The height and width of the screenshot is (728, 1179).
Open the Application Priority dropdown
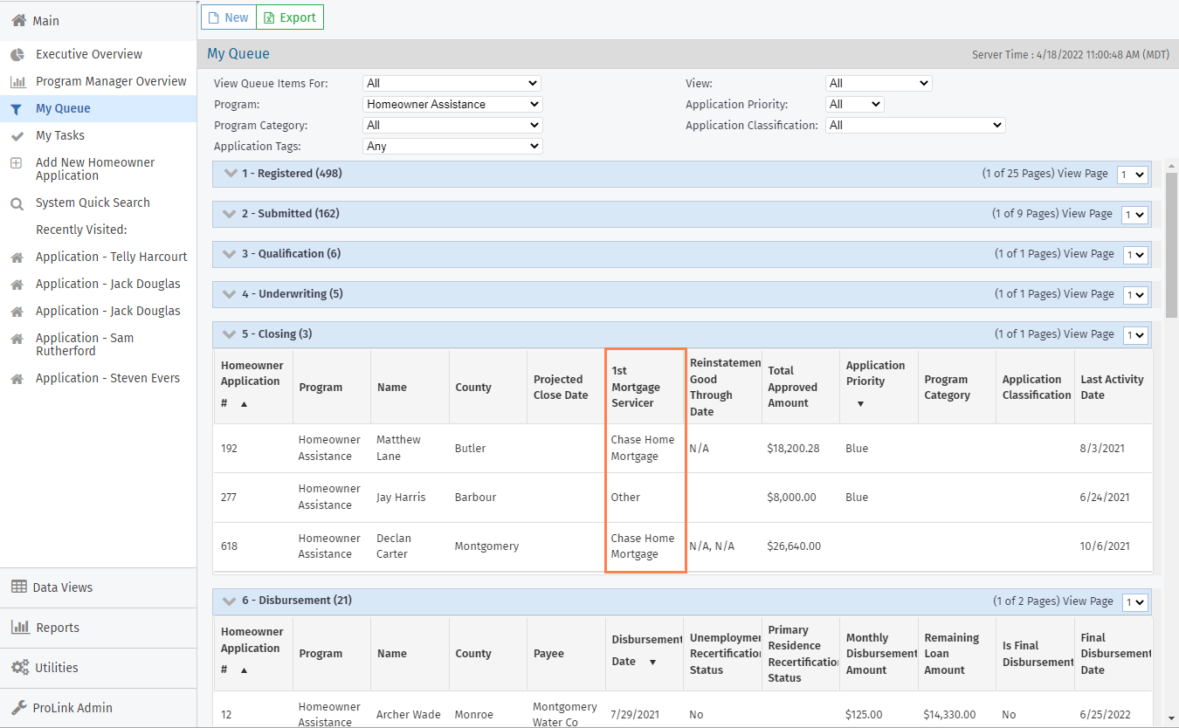[x=854, y=105]
